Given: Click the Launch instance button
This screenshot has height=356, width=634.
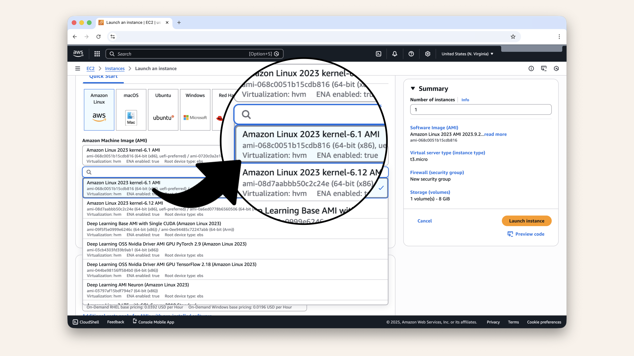Looking at the screenshot, I should [x=526, y=221].
